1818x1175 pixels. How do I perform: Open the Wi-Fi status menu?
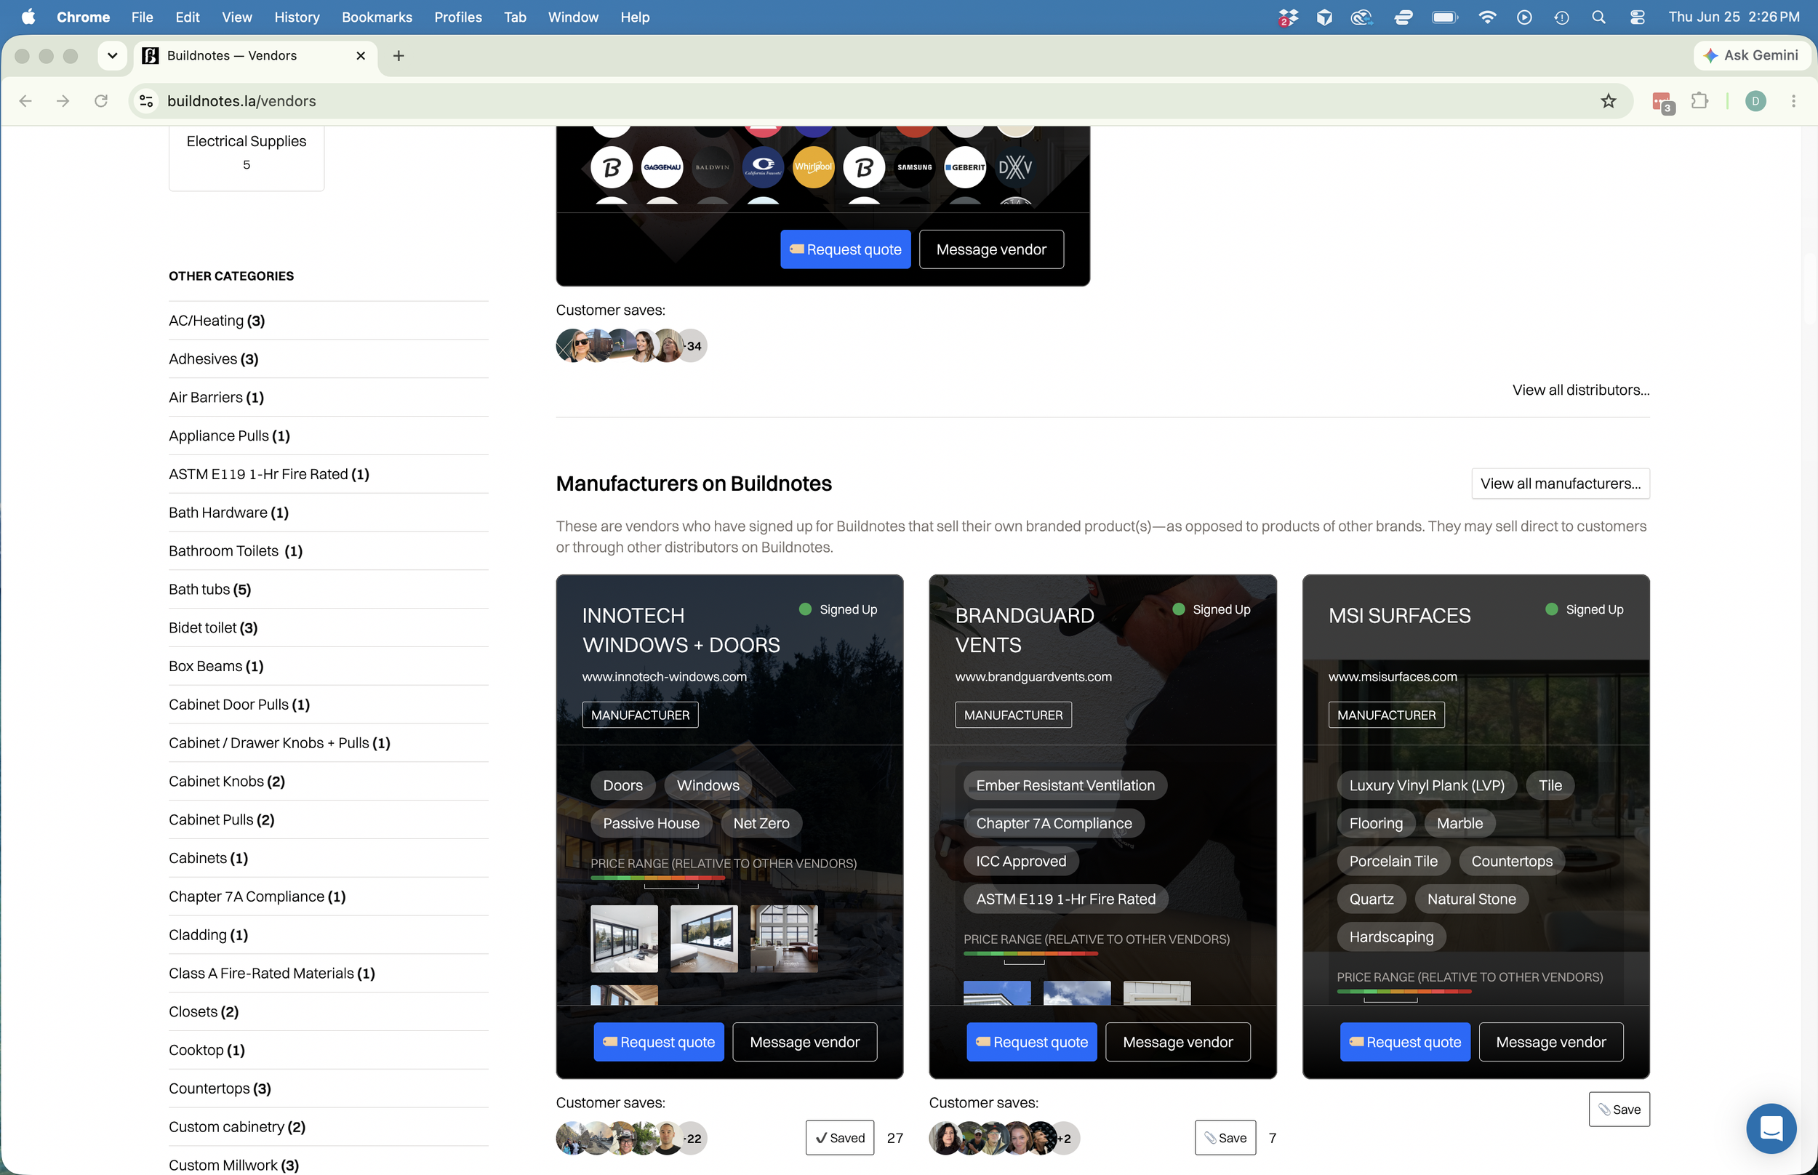click(x=1486, y=17)
